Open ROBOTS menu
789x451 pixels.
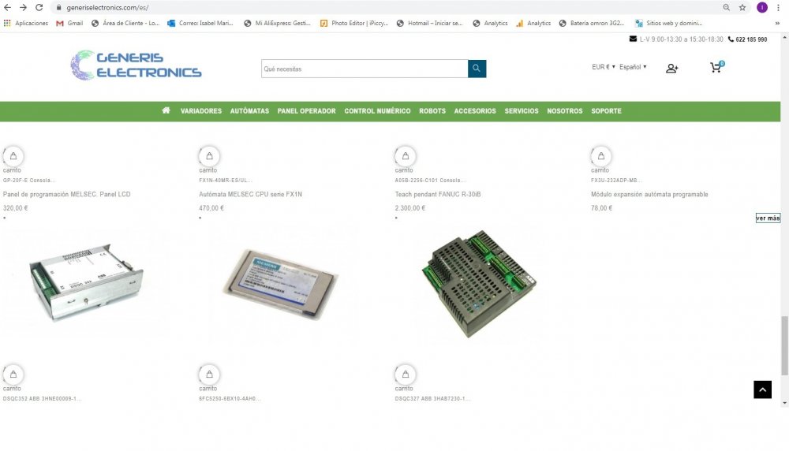pos(432,111)
